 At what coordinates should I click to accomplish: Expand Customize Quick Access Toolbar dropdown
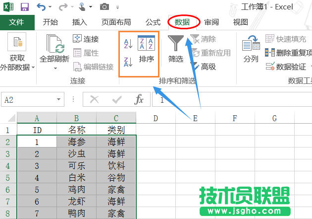tap(117, 7)
